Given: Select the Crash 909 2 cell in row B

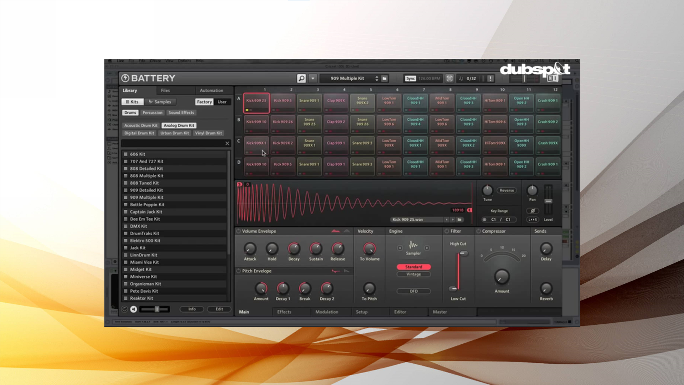Looking at the screenshot, I should (548, 124).
